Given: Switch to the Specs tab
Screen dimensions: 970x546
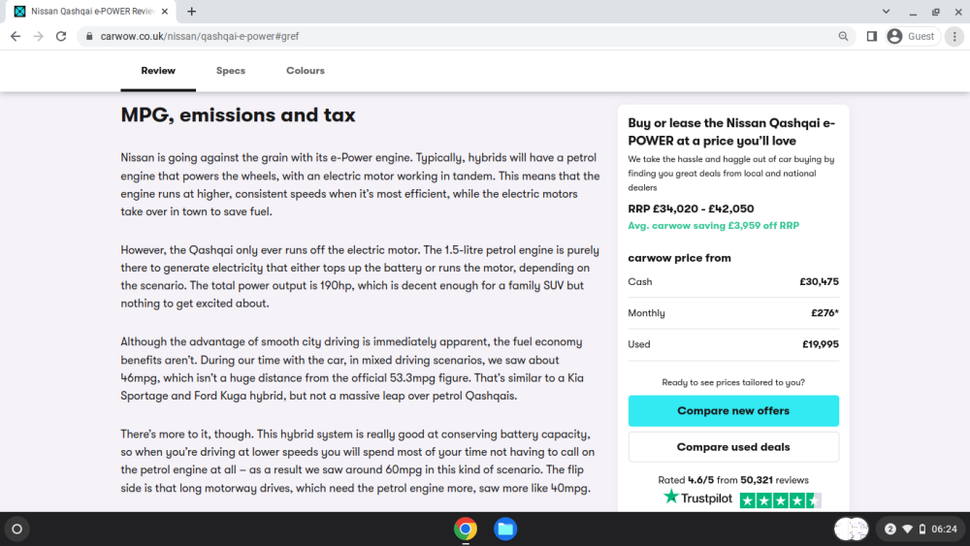Looking at the screenshot, I should coord(231,71).
